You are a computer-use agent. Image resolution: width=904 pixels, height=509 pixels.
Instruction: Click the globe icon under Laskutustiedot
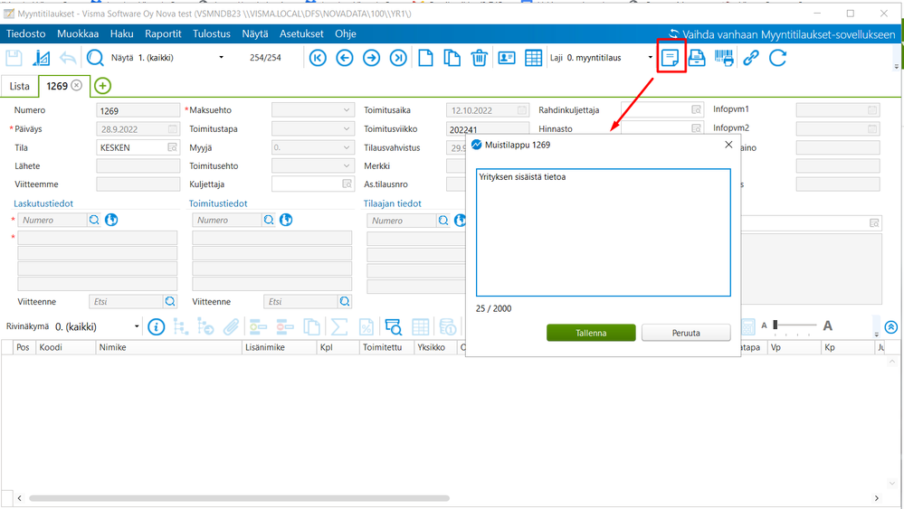(x=111, y=220)
